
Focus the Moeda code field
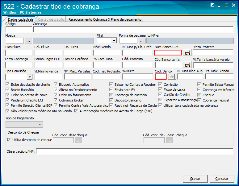[x=15, y=41]
